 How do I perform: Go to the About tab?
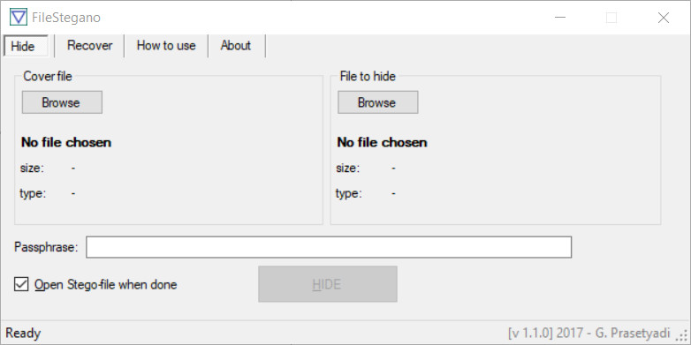pyautogui.click(x=236, y=46)
